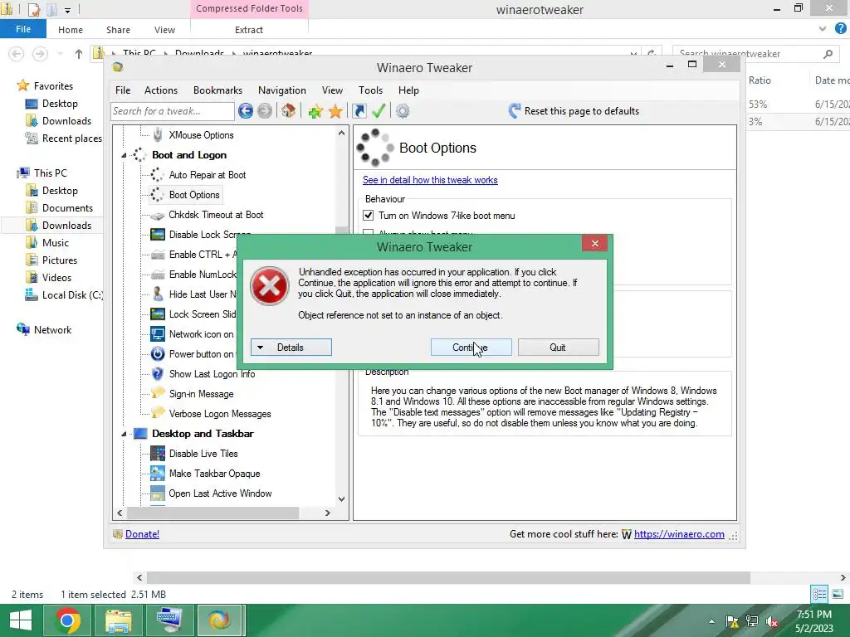Image resolution: width=850 pixels, height=637 pixels.
Task: Expand the Explorer ribbon chevron
Action: (x=823, y=29)
